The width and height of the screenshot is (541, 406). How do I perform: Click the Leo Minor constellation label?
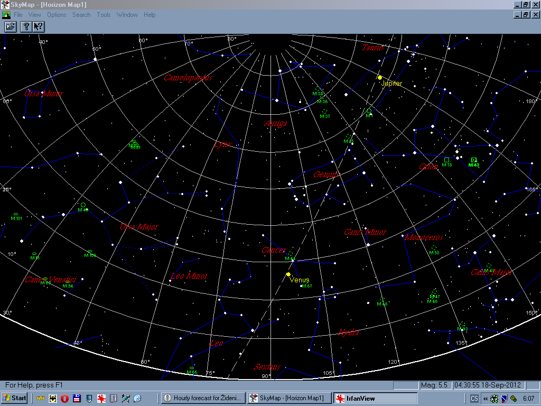coord(189,276)
